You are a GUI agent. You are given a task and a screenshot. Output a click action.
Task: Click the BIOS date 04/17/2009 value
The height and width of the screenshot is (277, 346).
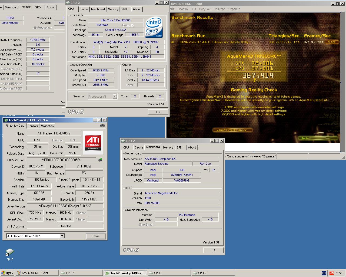181,203
